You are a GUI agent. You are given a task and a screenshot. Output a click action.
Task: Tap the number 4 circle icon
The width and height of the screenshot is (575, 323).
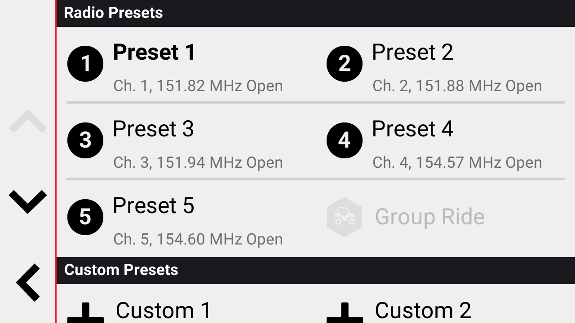[x=345, y=140]
